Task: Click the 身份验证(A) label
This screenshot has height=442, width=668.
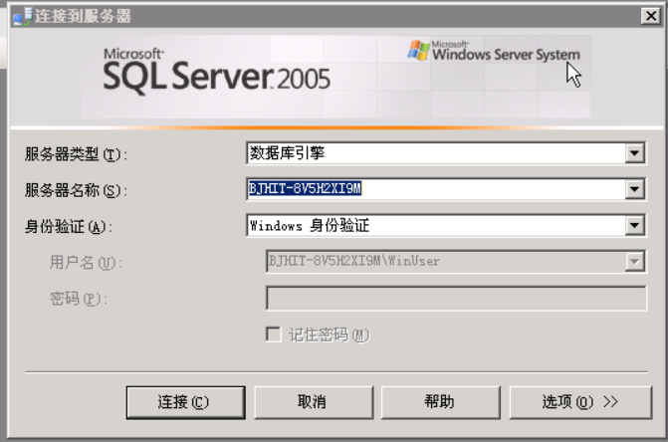Action: 69,227
